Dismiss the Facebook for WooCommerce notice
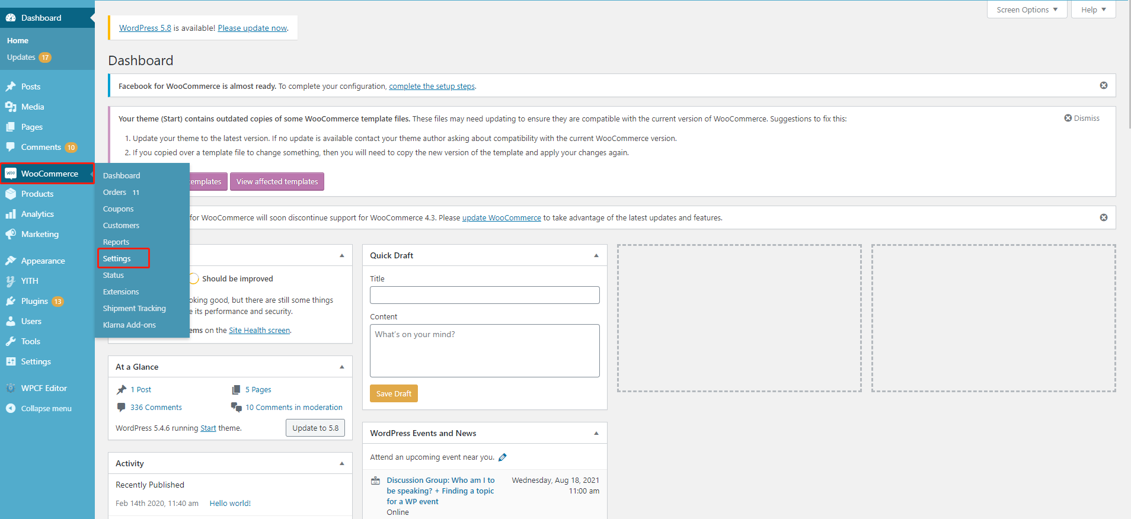 point(1103,85)
